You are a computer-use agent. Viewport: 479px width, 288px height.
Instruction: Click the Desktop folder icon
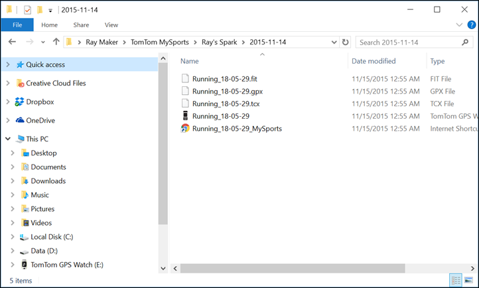25,153
